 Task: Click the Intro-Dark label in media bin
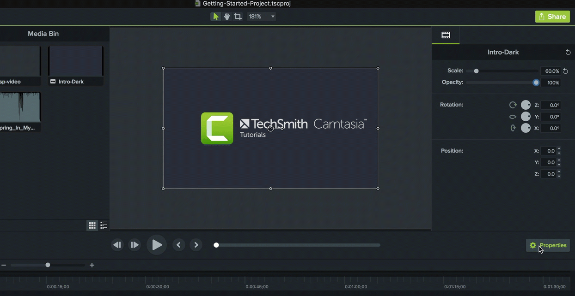point(71,82)
